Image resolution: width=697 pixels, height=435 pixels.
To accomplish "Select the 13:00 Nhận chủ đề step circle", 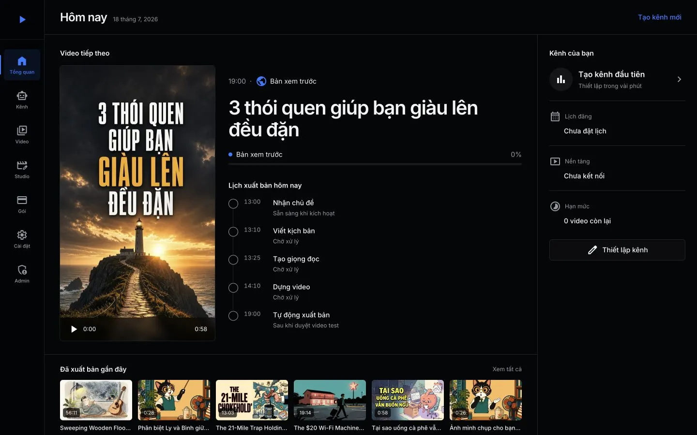I will tap(233, 204).
